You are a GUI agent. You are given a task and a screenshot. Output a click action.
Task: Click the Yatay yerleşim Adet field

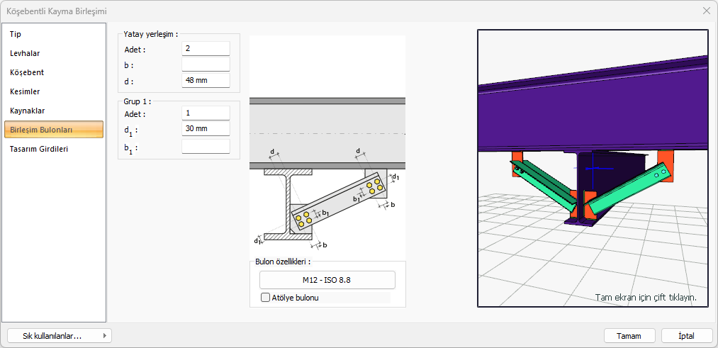tap(206, 48)
